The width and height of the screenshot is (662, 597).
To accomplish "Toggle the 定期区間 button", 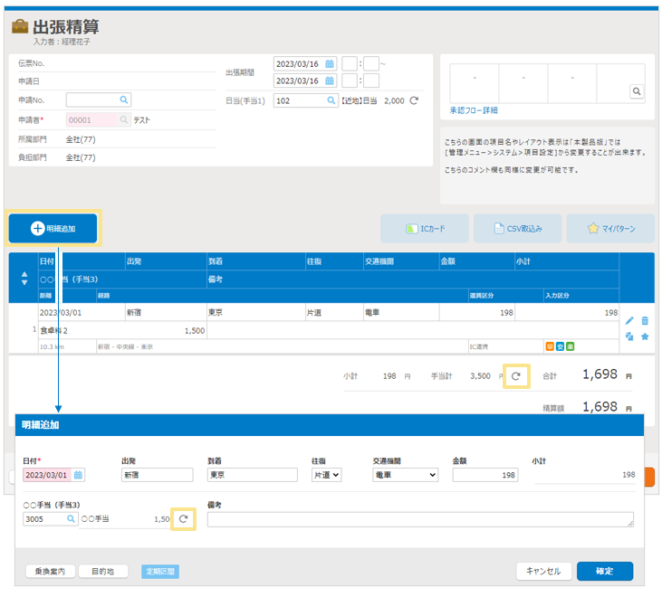I will point(159,571).
